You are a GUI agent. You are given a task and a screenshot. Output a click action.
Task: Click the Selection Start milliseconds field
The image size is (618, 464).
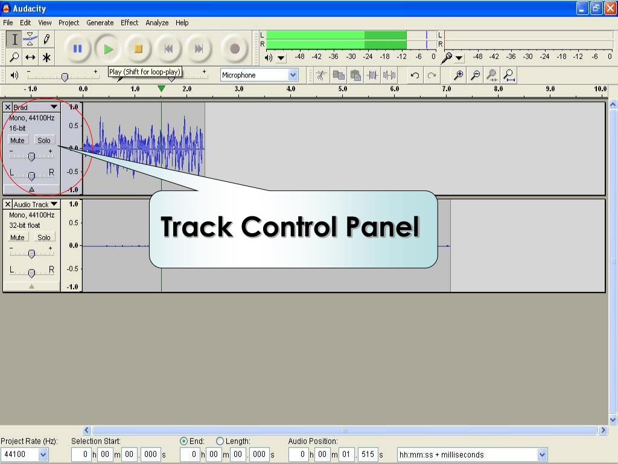[150, 454]
